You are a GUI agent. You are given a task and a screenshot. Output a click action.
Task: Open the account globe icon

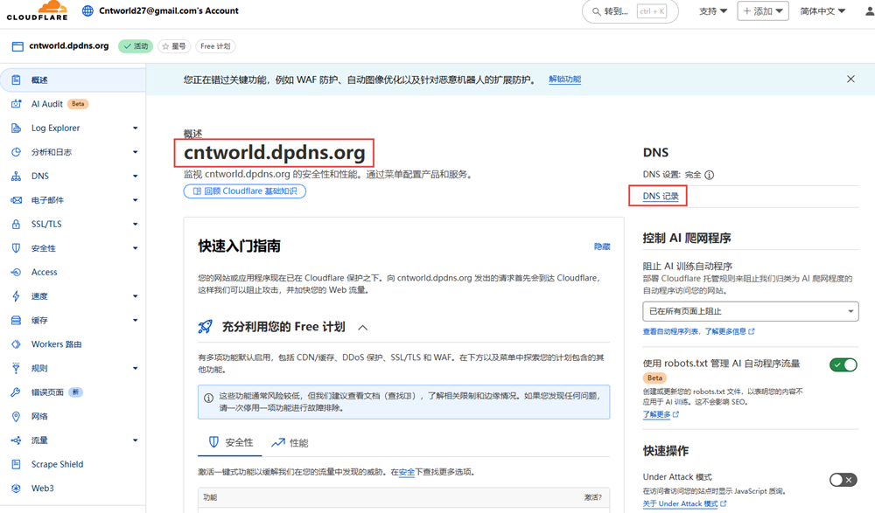click(x=87, y=10)
